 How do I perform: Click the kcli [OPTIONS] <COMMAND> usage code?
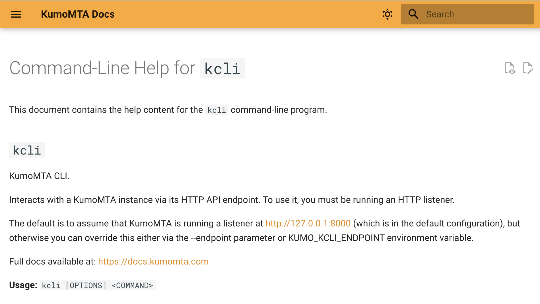(x=97, y=285)
